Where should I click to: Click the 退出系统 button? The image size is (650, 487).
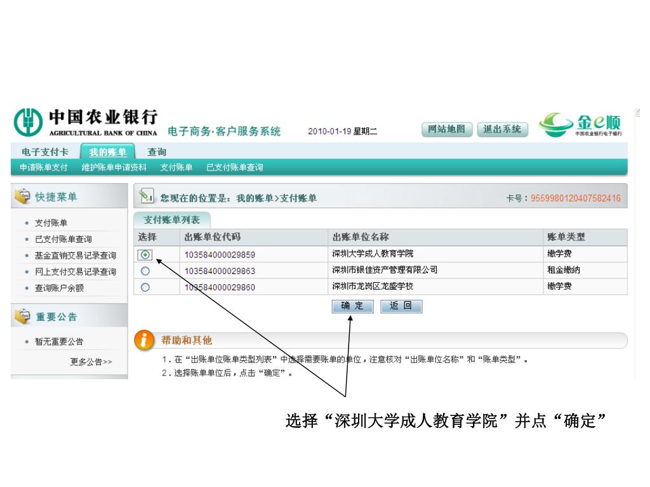click(x=503, y=129)
